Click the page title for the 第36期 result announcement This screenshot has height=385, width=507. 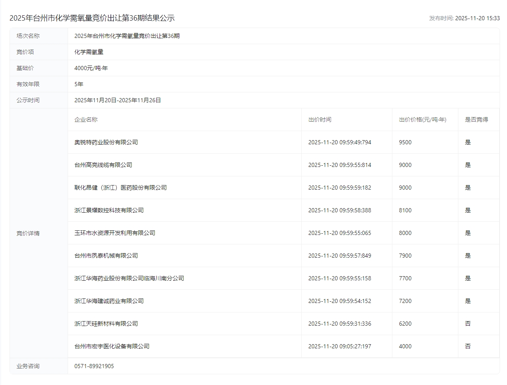pos(92,18)
